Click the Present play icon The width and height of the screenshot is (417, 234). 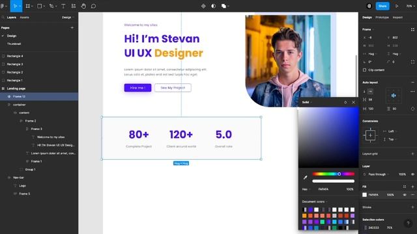pos(397,6)
